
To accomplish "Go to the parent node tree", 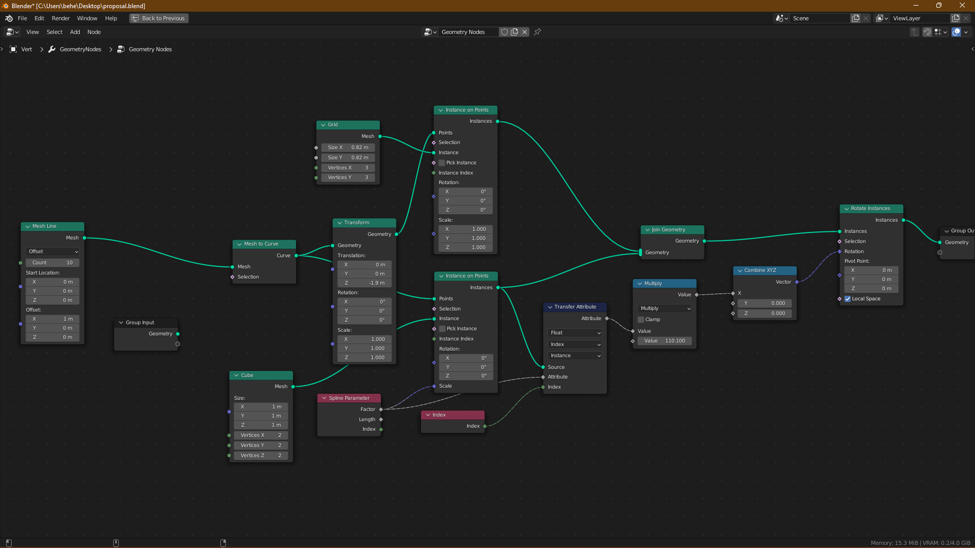I will [x=914, y=32].
